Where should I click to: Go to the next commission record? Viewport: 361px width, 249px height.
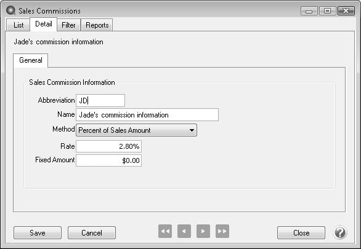(203, 231)
